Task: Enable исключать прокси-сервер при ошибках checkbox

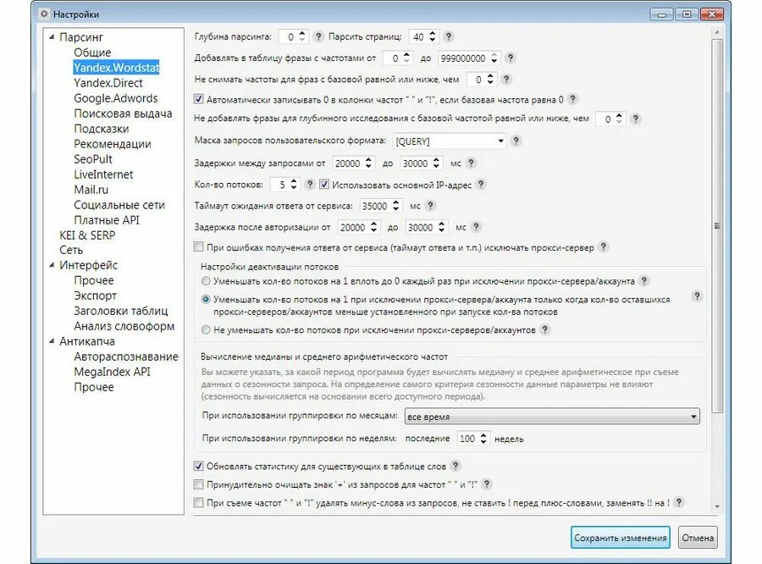Action: [198, 247]
